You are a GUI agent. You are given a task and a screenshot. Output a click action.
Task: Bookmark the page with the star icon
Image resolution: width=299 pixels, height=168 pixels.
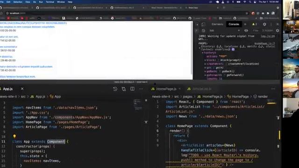247,13
